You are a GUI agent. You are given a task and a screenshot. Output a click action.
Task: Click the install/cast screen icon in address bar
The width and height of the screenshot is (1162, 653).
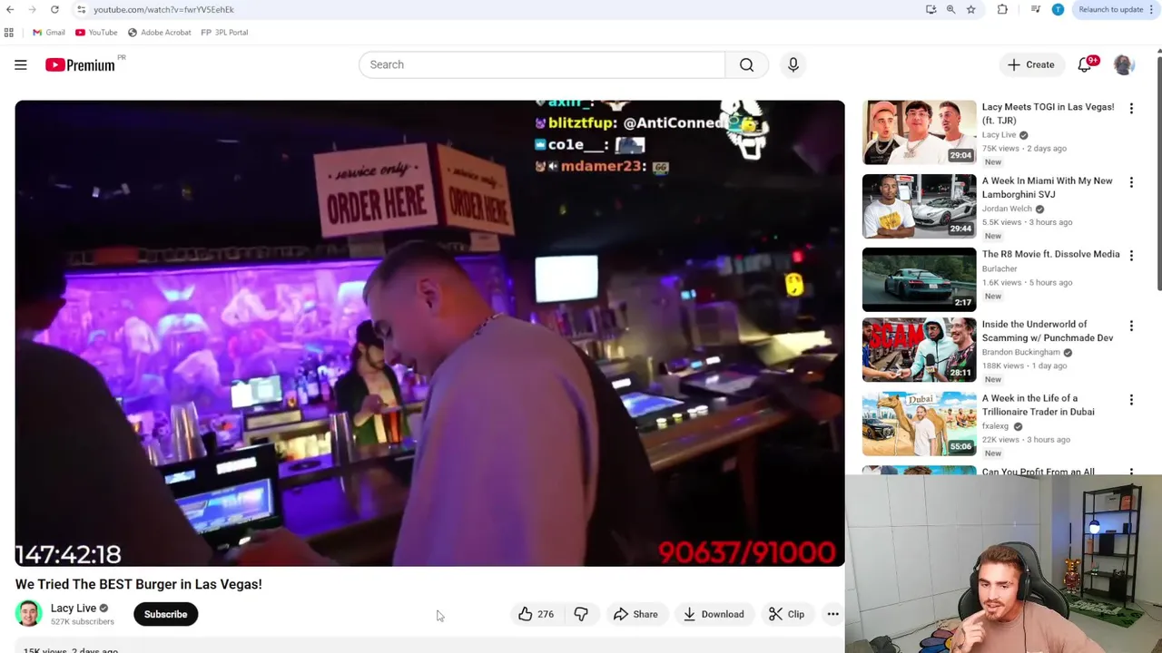(x=931, y=9)
